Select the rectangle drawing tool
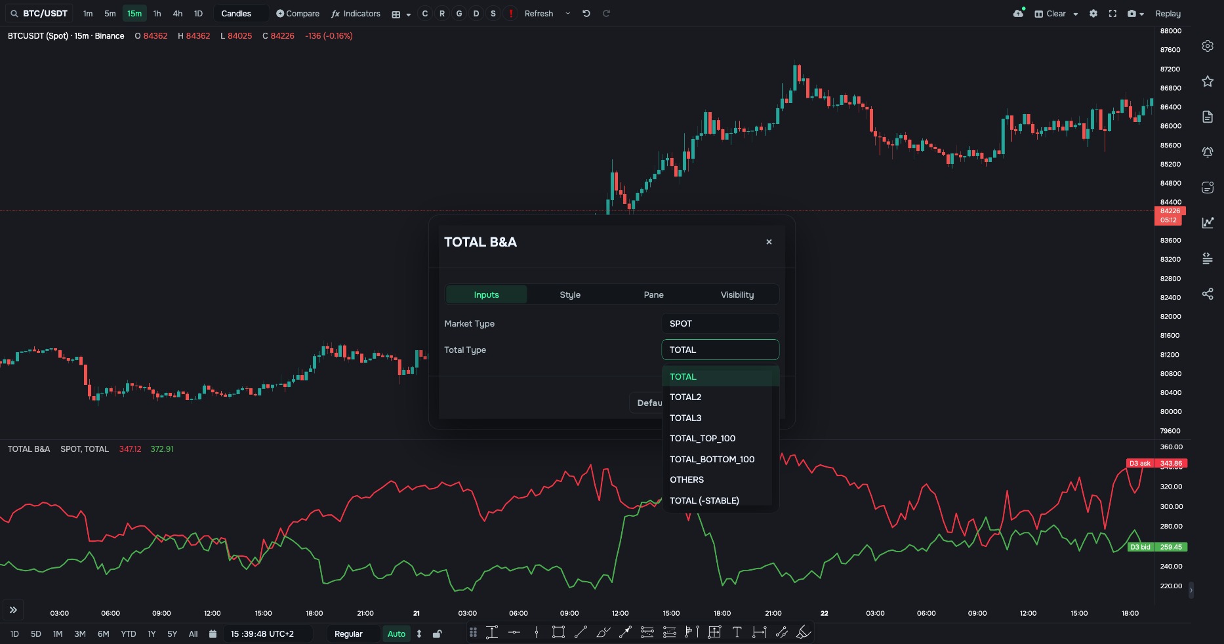The image size is (1224, 644). pos(558,632)
